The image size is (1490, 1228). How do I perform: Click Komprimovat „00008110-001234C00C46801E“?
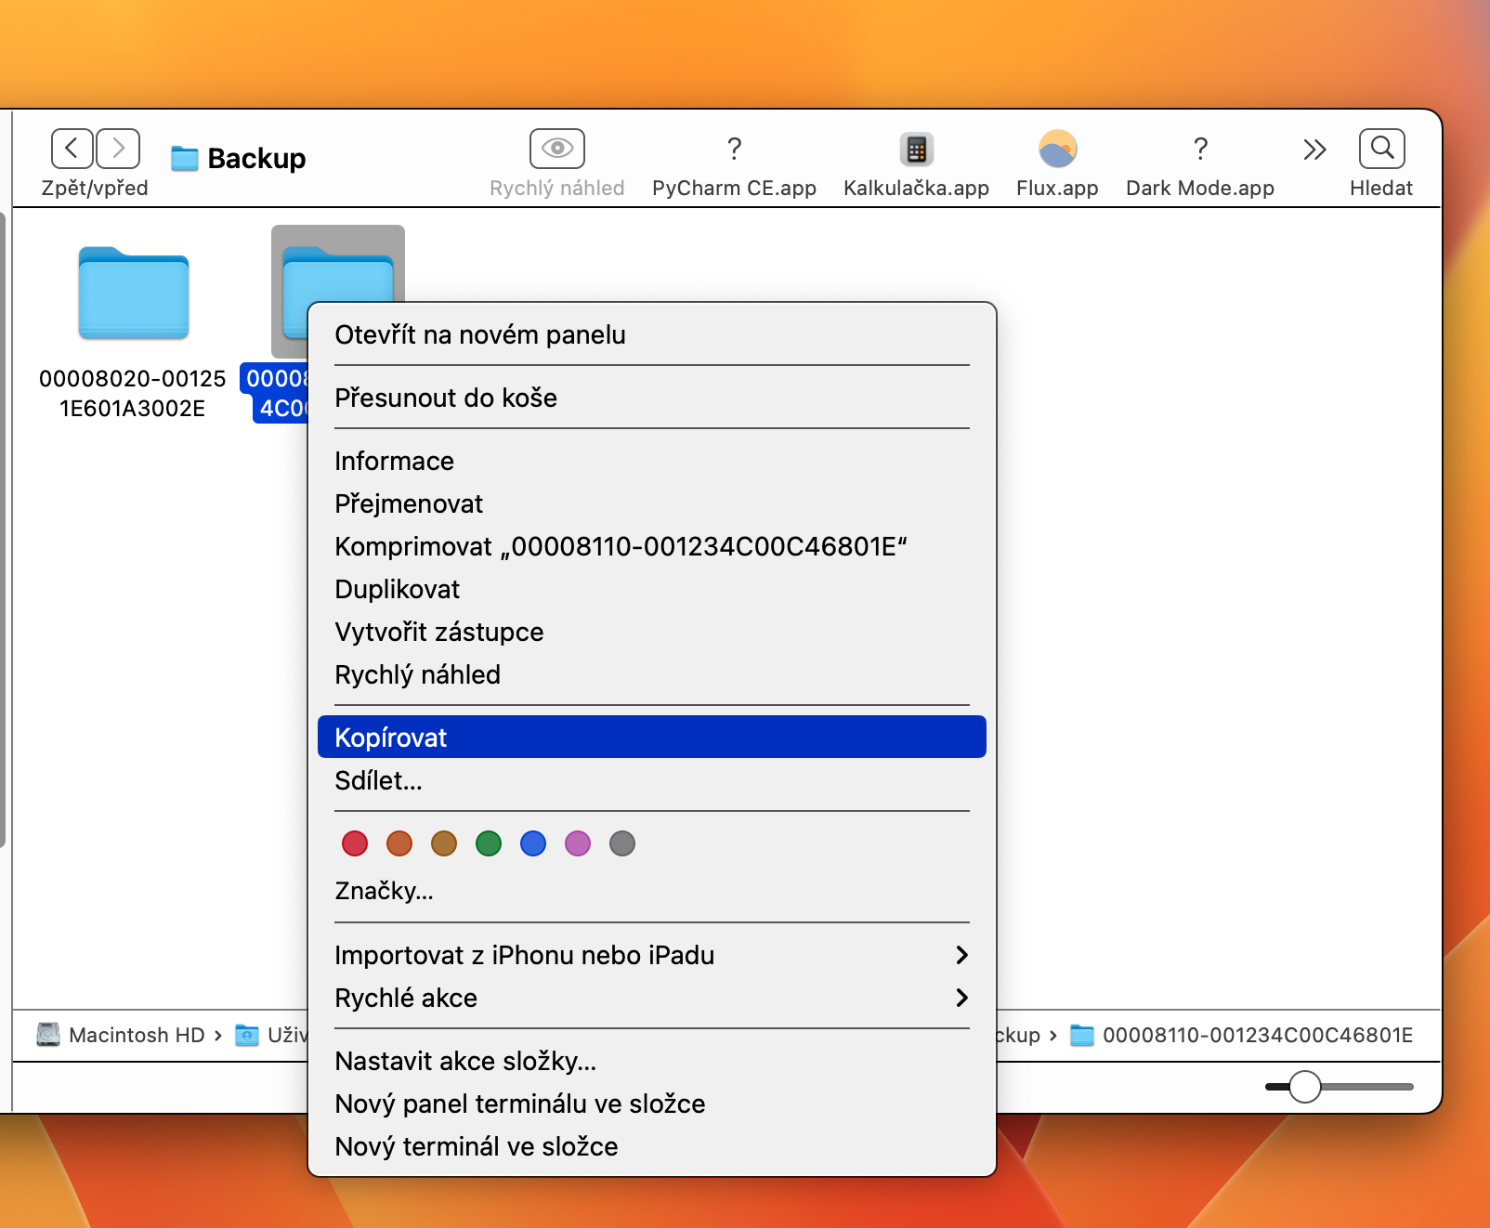coord(652,546)
